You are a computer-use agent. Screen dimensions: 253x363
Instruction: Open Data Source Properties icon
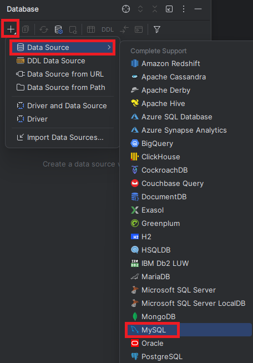pyautogui.click(x=59, y=29)
